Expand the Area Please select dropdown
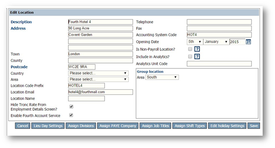275x148 pixels. pyautogui.click(x=98, y=79)
